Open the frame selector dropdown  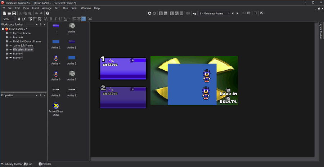pyautogui.click(x=228, y=13)
